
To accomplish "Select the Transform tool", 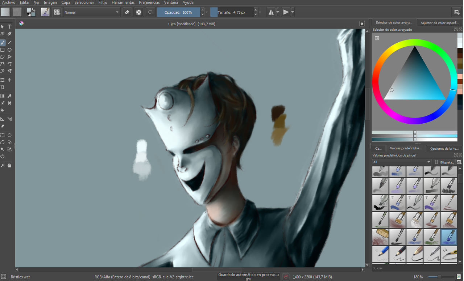I will (x=3, y=80).
